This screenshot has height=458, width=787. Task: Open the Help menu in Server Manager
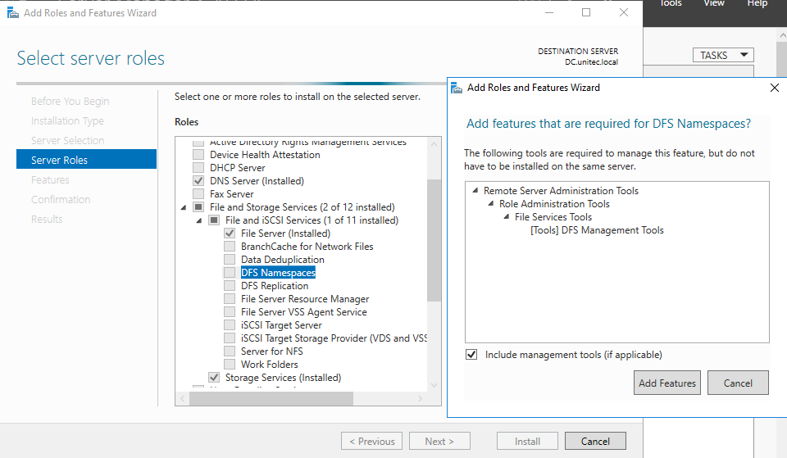click(757, 4)
